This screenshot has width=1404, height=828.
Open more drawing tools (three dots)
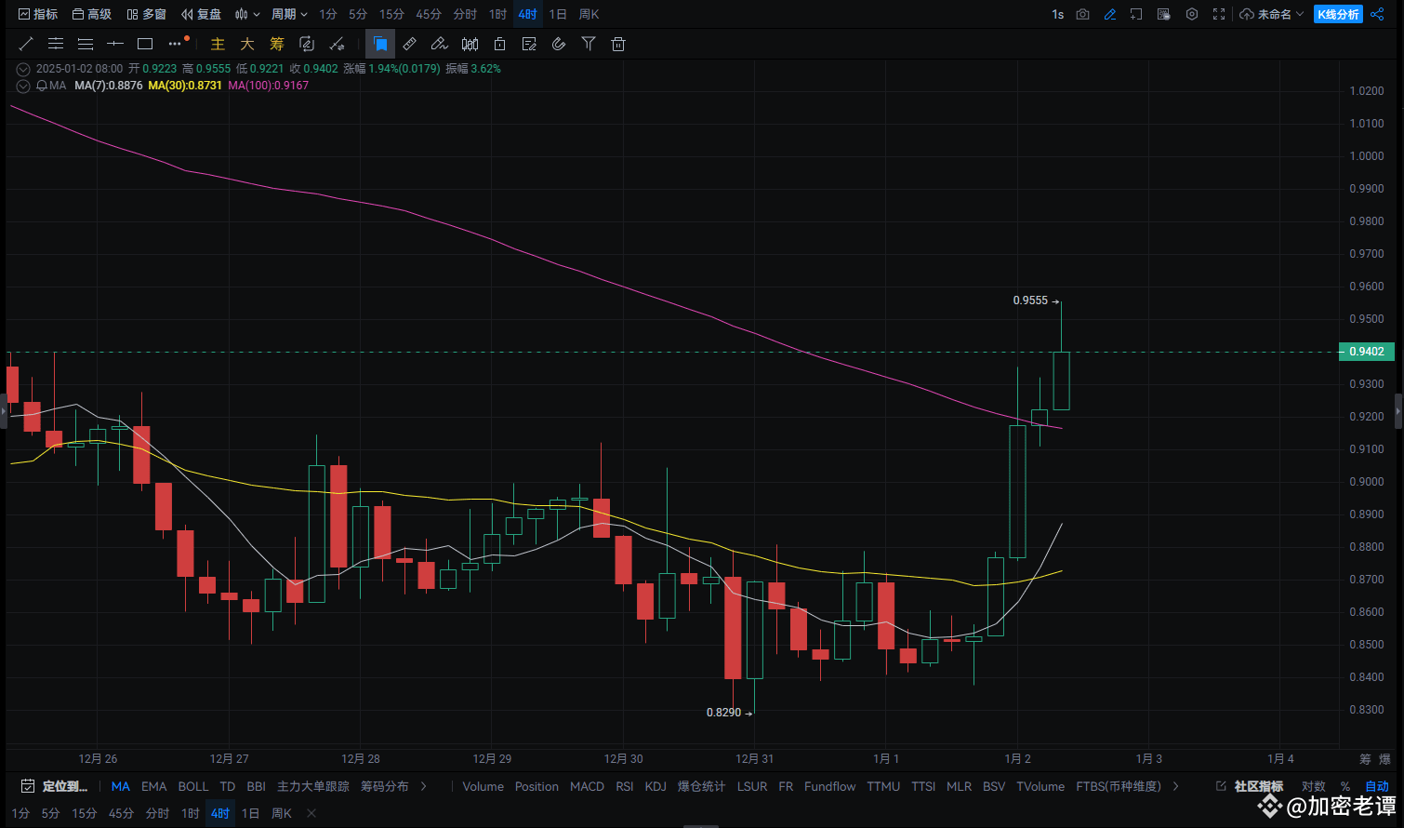coord(175,44)
